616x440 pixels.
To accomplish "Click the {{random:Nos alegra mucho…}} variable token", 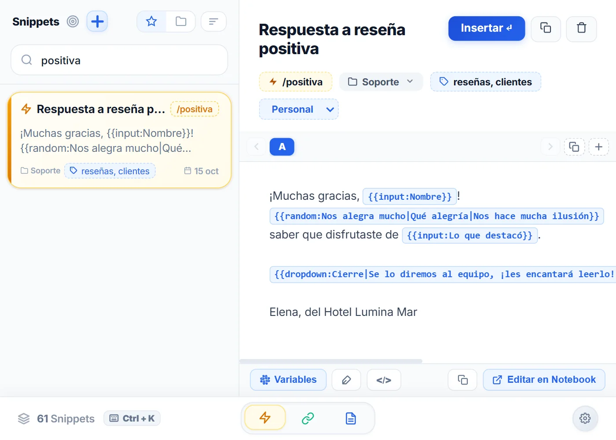I will coord(436,216).
